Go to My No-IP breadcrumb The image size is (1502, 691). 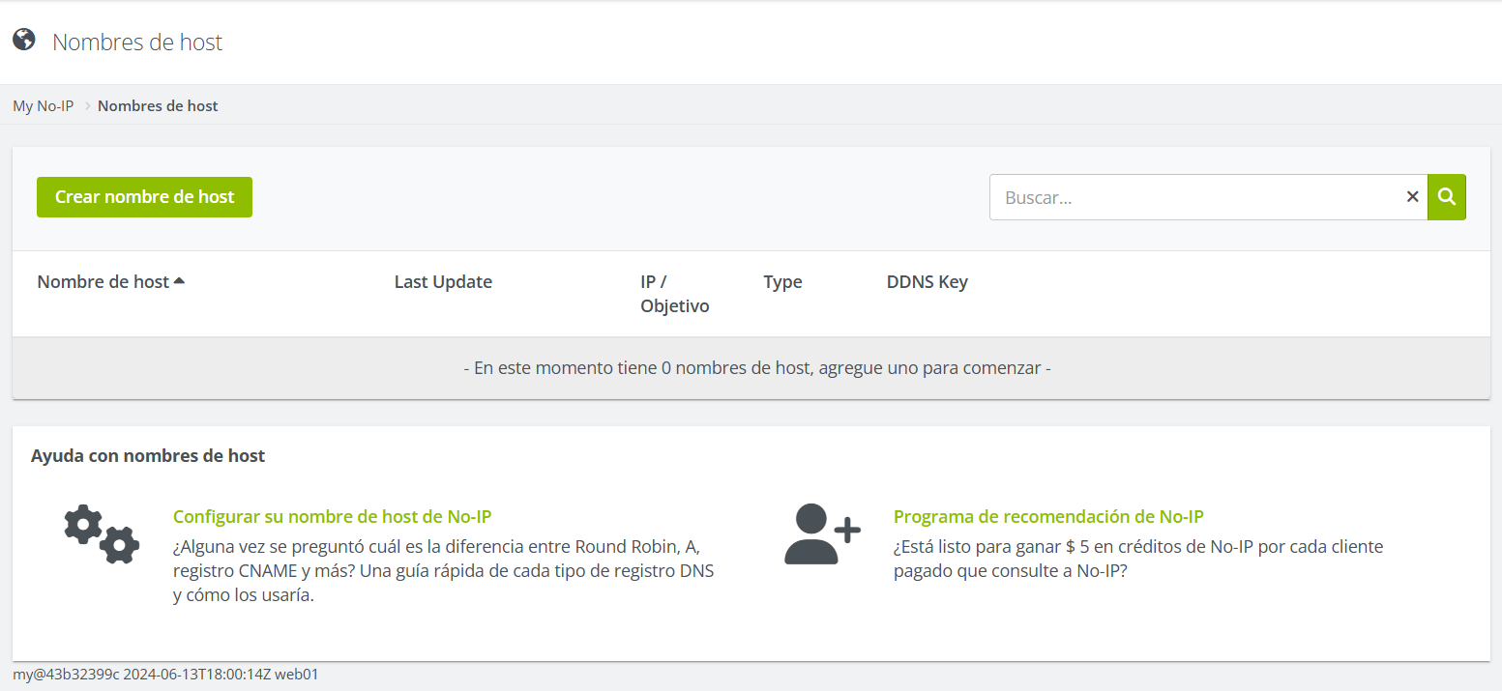click(43, 106)
